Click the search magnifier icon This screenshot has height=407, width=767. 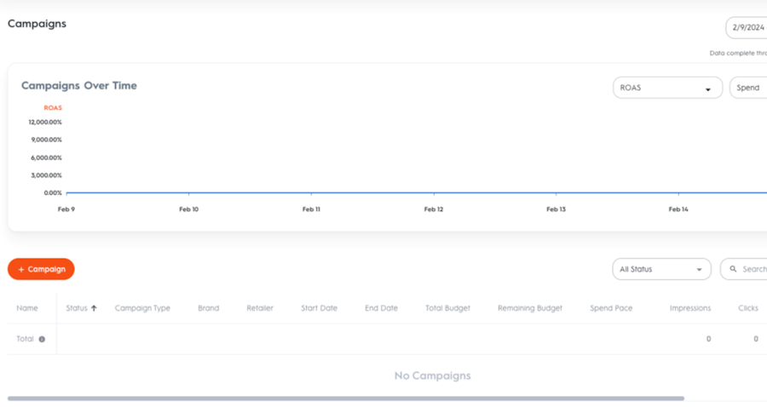click(733, 269)
